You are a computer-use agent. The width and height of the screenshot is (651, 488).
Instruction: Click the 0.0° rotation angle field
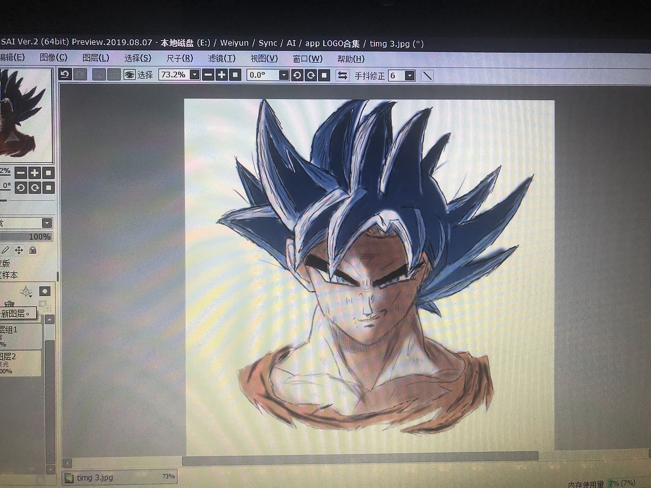pyautogui.click(x=263, y=75)
